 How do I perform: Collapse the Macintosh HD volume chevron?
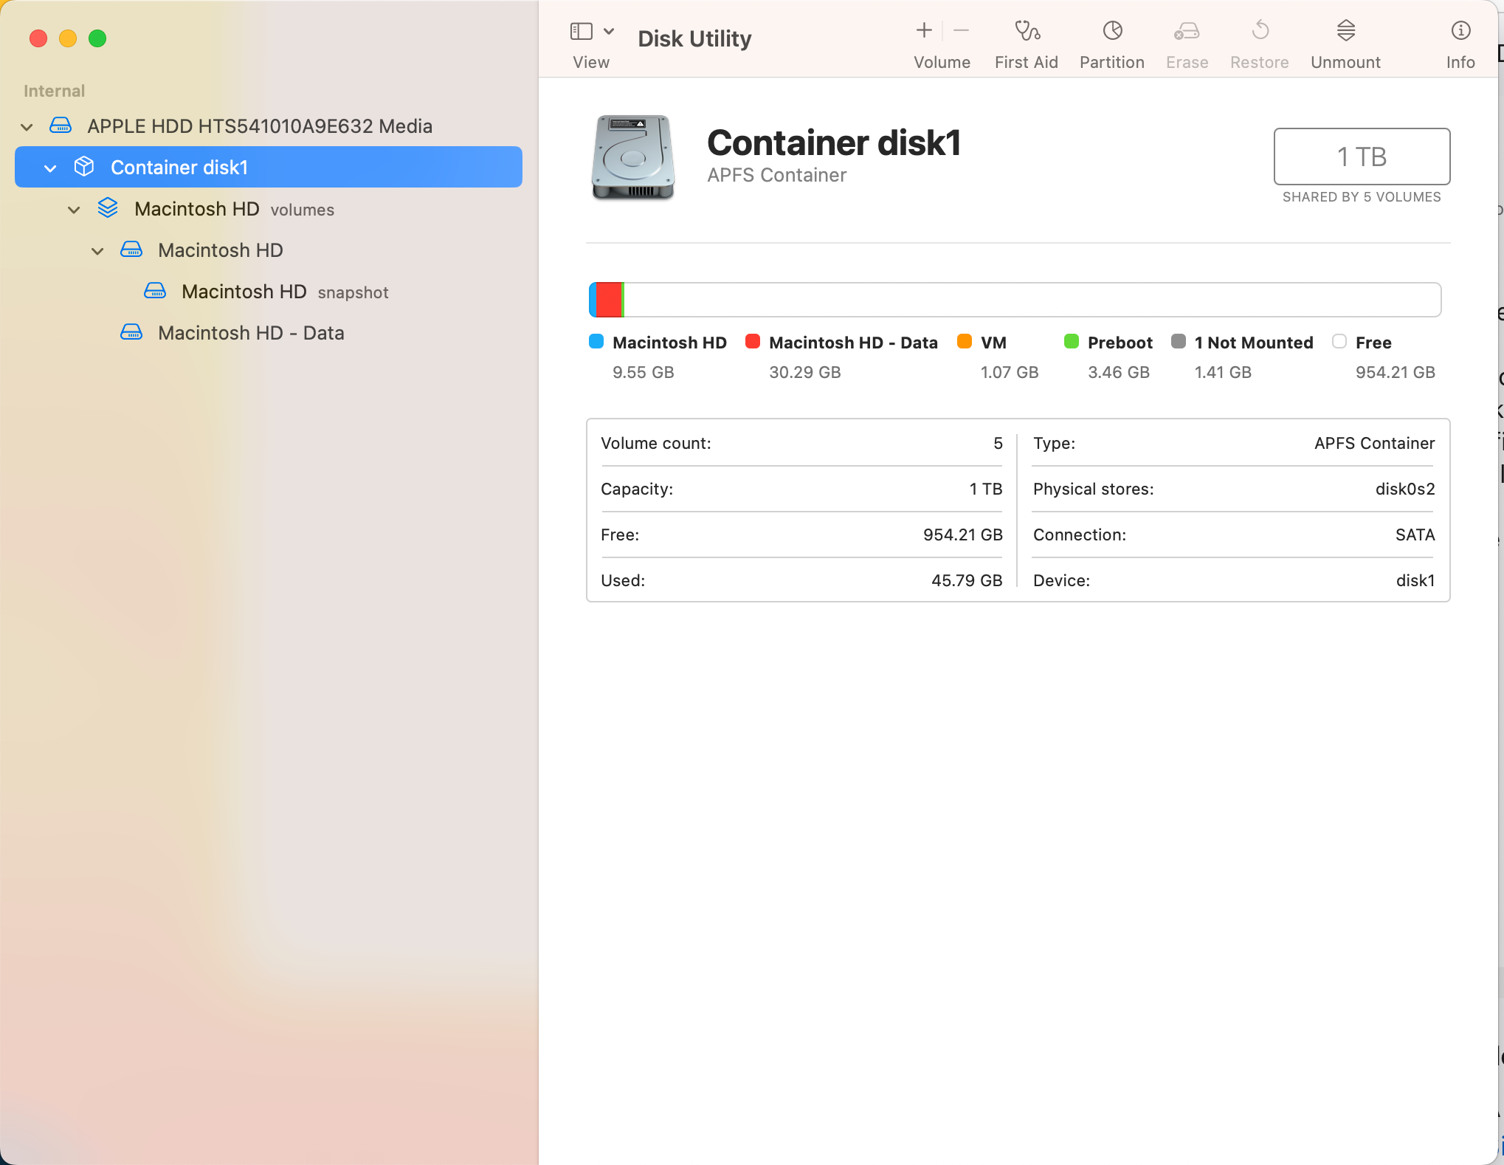click(x=97, y=251)
